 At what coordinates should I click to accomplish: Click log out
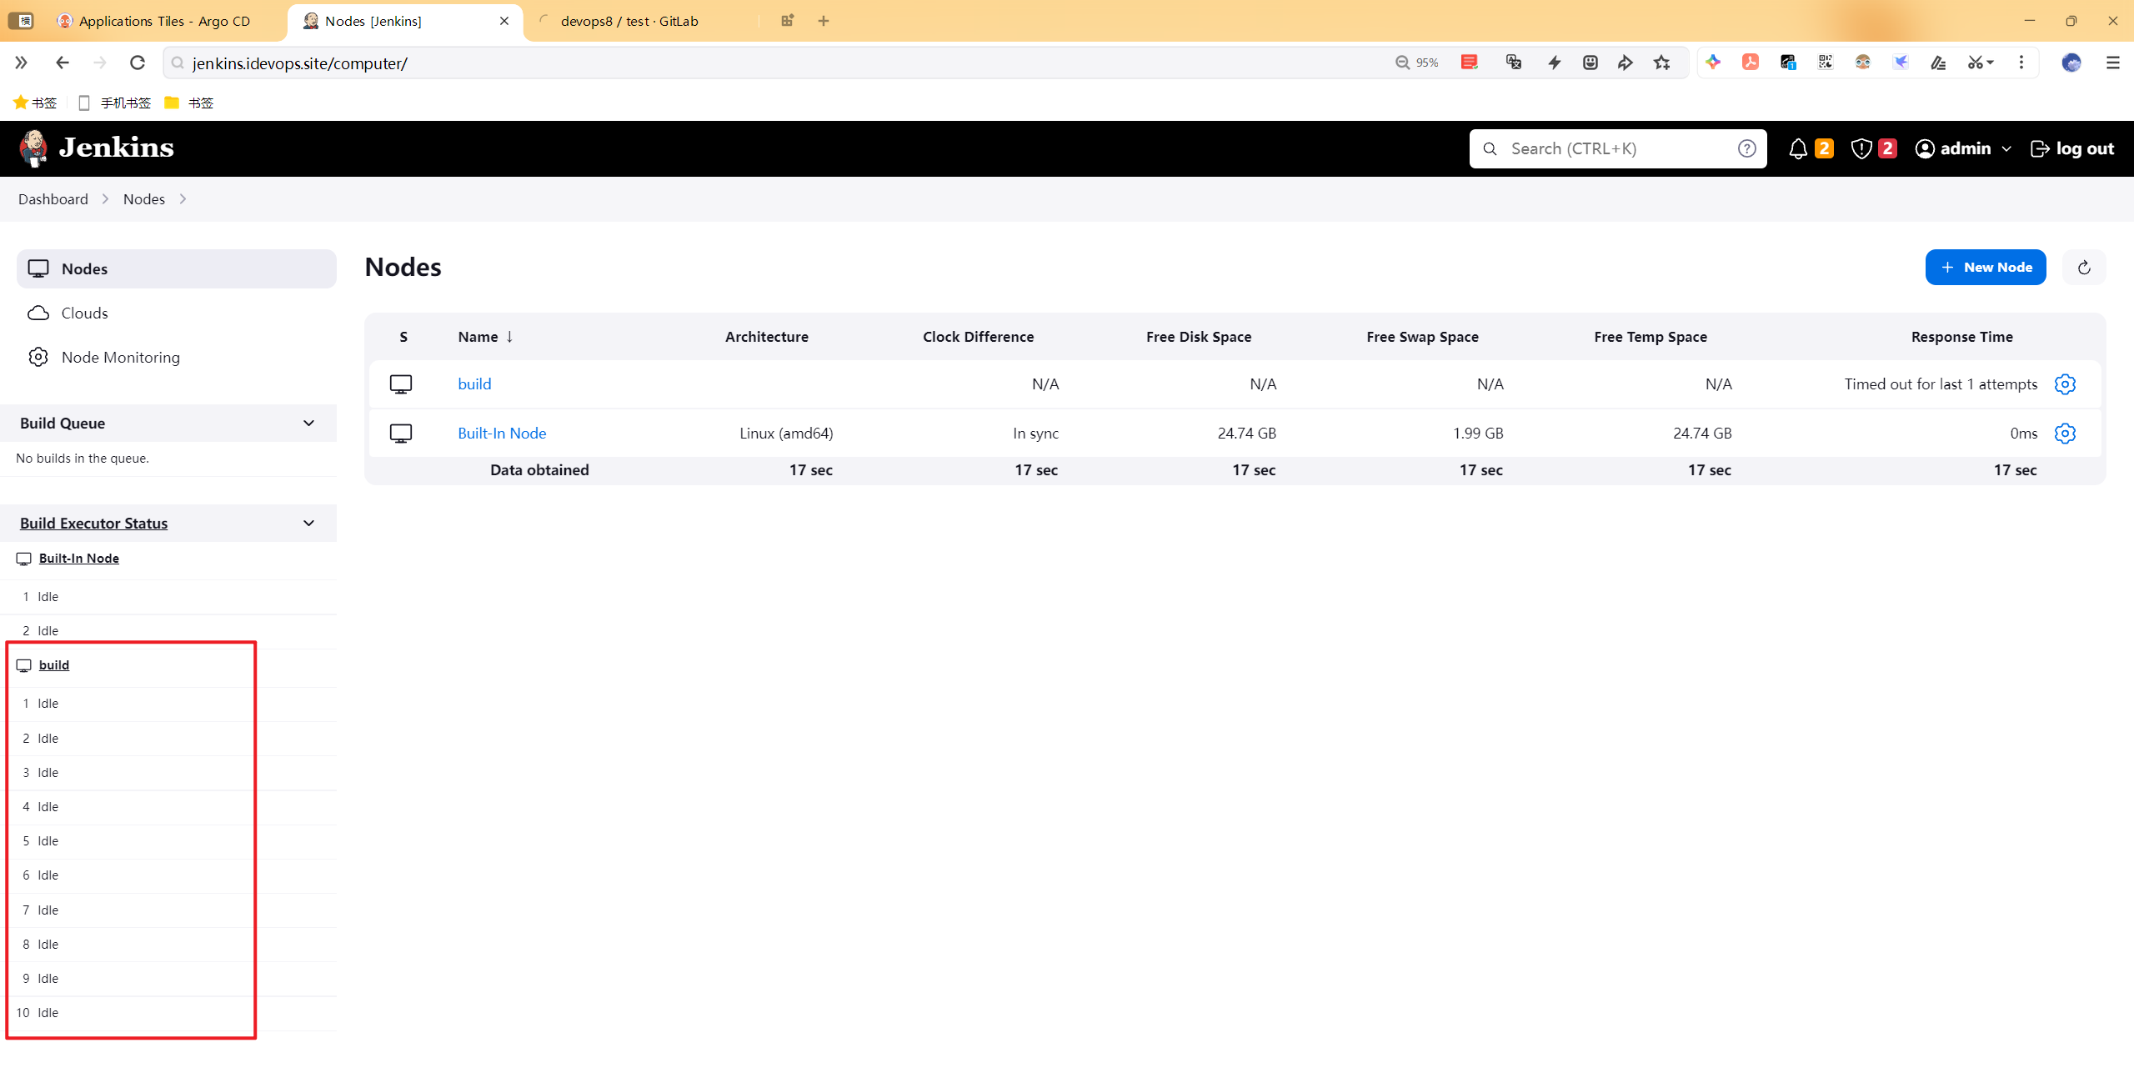click(2072, 148)
